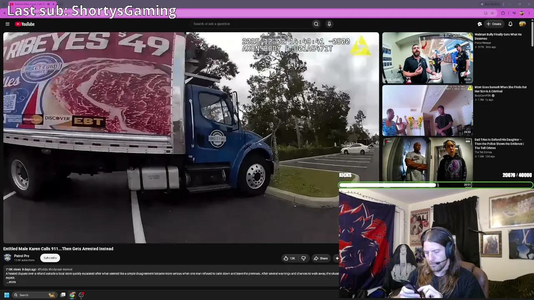Open the 'Mom Goes berserk' video thumbnail

click(x=428, y=110)
